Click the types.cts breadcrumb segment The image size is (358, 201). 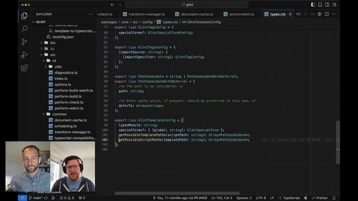point(170,22)
